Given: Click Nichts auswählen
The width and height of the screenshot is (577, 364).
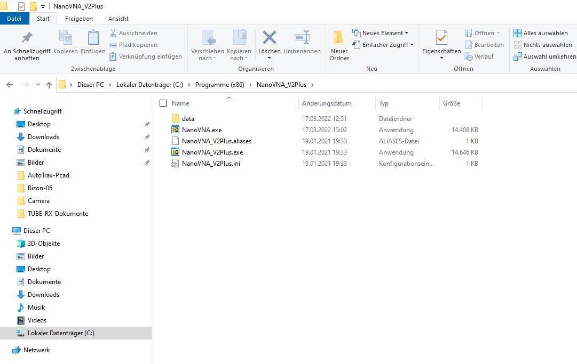Looking at the screenshot, I should pyautogui.click(x=543, y=45).
